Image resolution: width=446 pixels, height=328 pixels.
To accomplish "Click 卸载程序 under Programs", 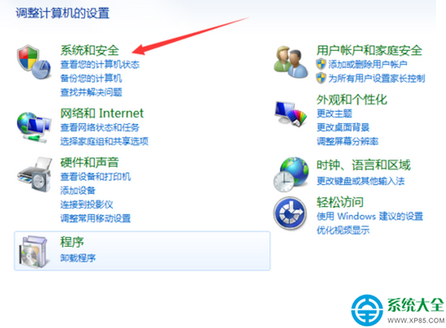I will point(78,257).
